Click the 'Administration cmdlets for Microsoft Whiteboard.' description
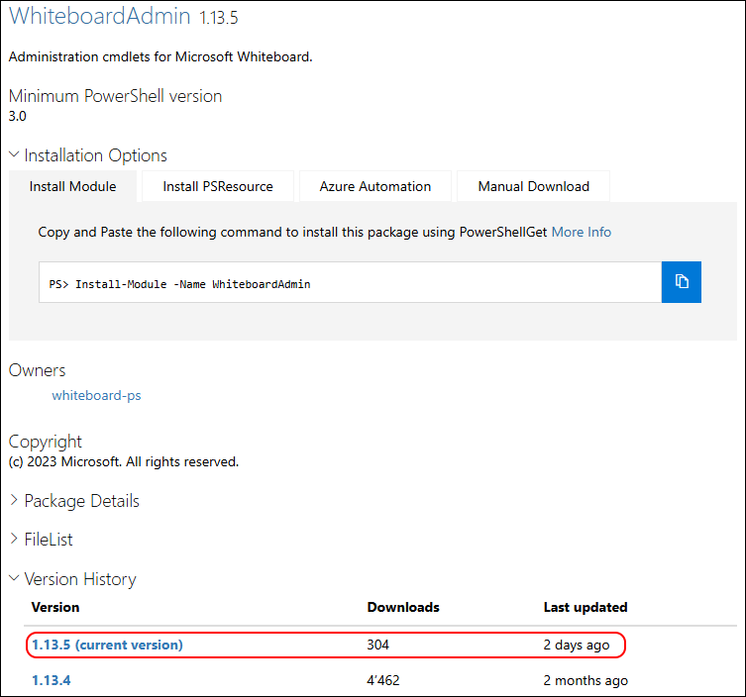The width and height of the screenshot is (746, 697). tap(160, 56)
